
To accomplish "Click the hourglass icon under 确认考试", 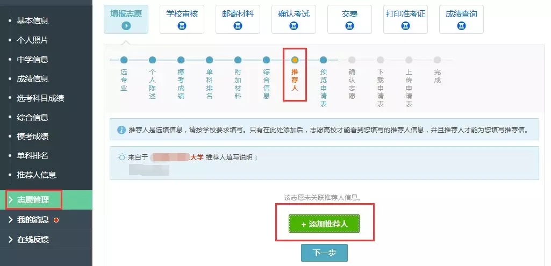I will 294,26.
